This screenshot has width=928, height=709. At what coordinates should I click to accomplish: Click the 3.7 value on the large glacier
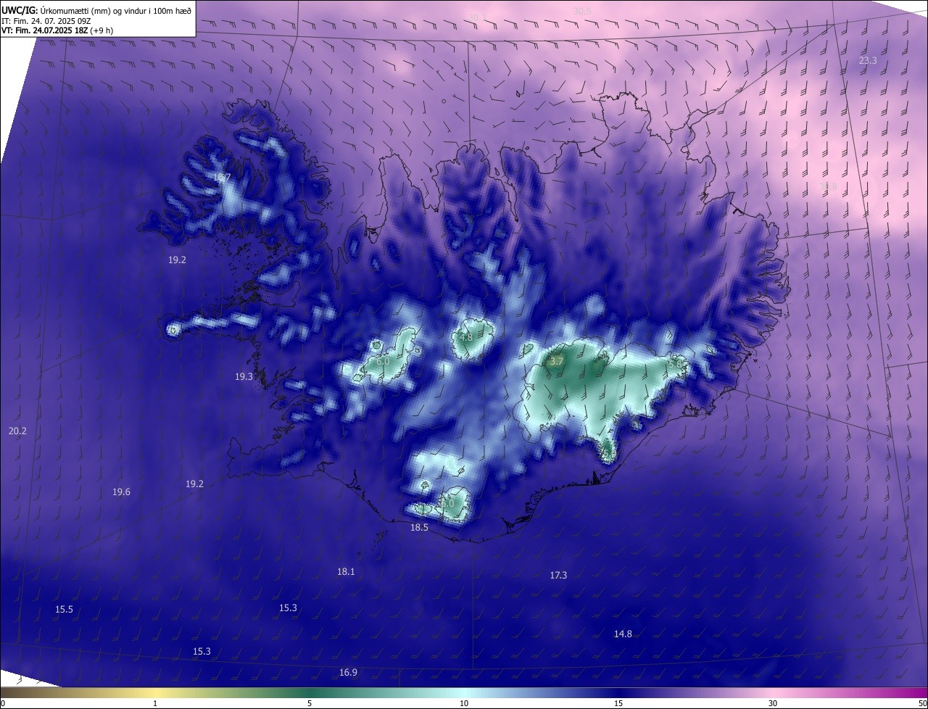556,361
